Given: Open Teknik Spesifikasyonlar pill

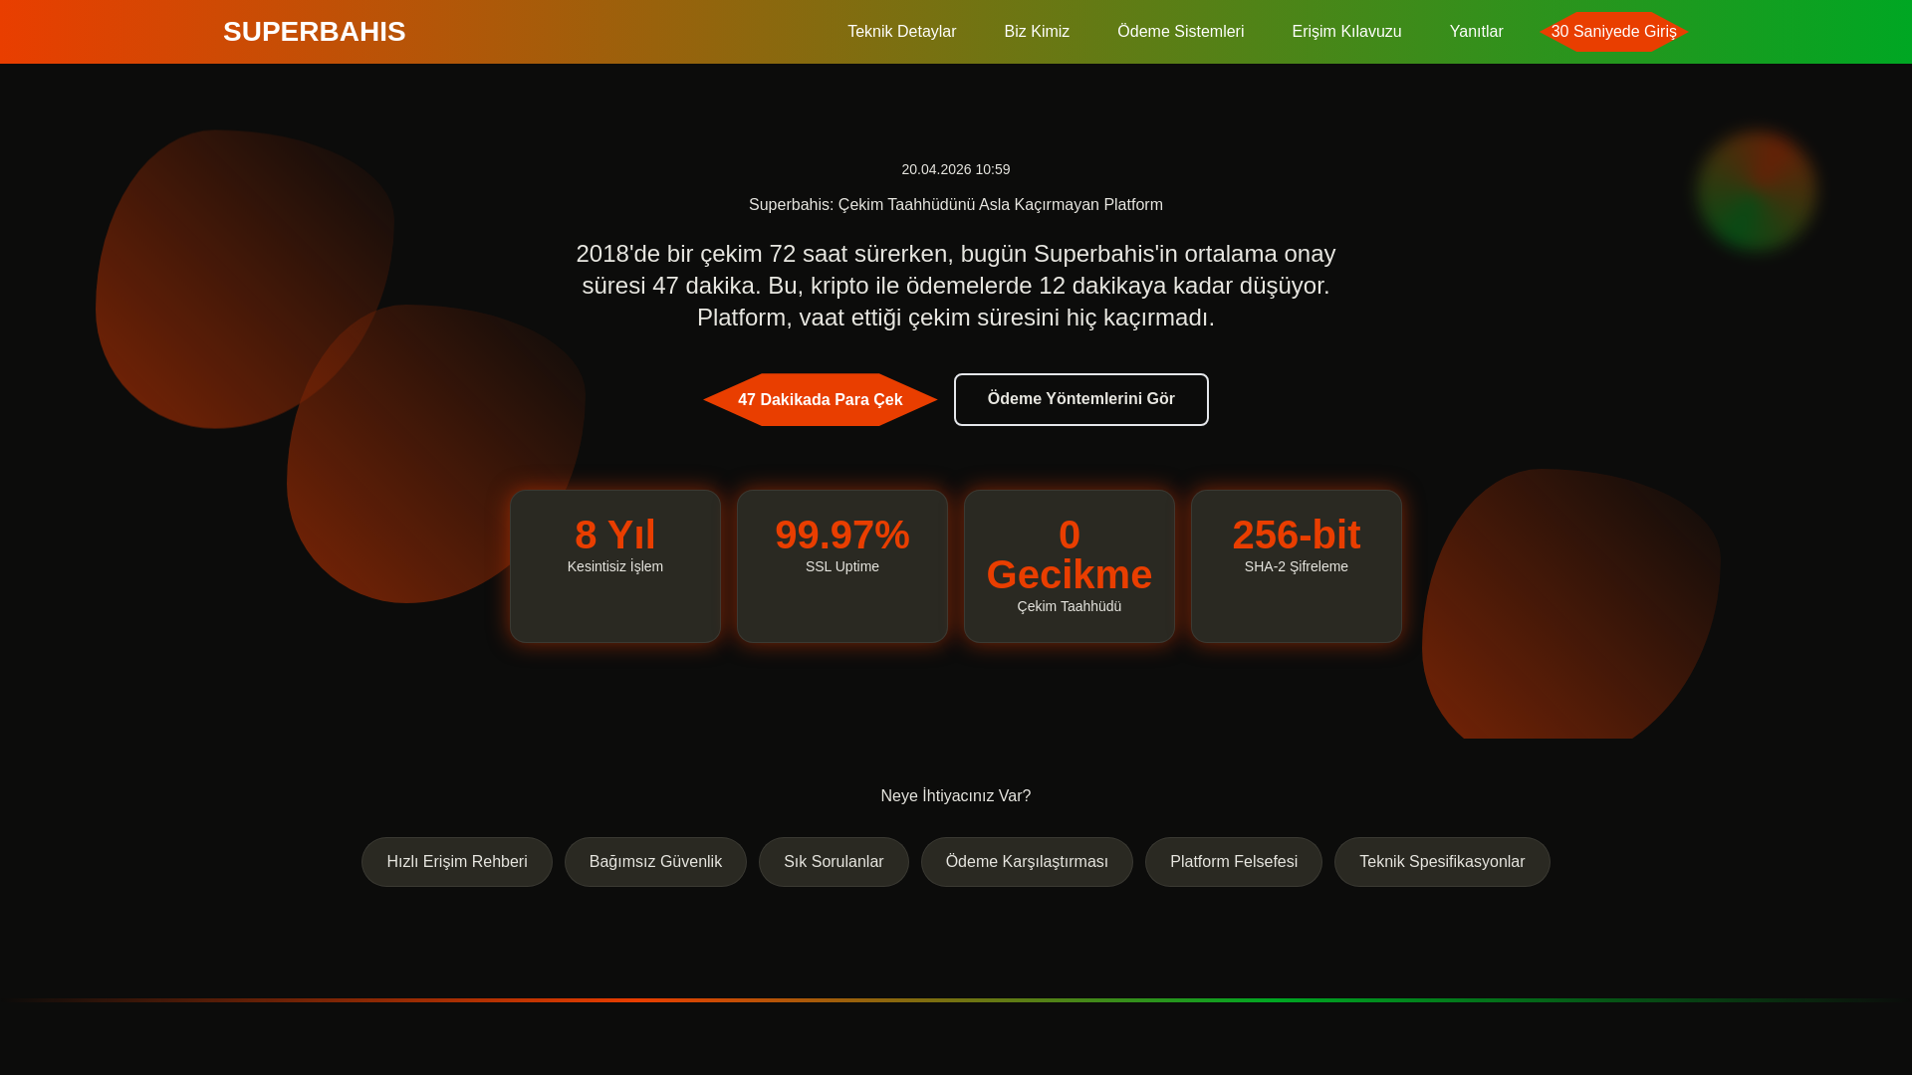Looking at the screenshot, I should pos(1442,862).
